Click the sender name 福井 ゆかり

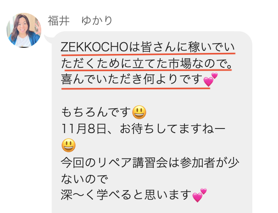(x=80, y=21)
